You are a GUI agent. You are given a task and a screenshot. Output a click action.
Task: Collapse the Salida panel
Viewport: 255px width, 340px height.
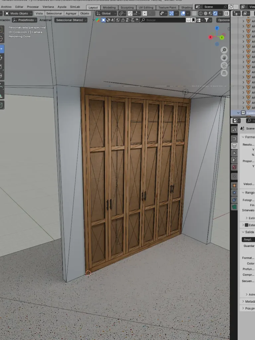(243, 232)
